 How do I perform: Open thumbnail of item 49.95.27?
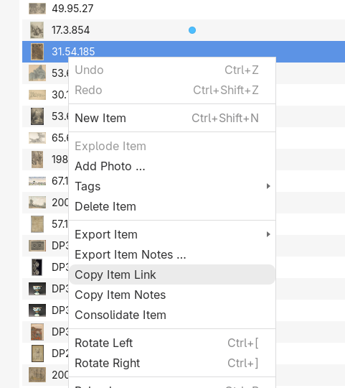[x=37, y=9]
